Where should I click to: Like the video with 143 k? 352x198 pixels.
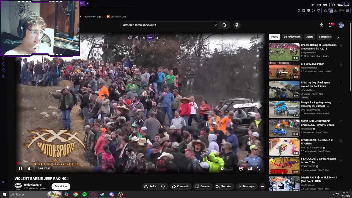coord(150,186)
